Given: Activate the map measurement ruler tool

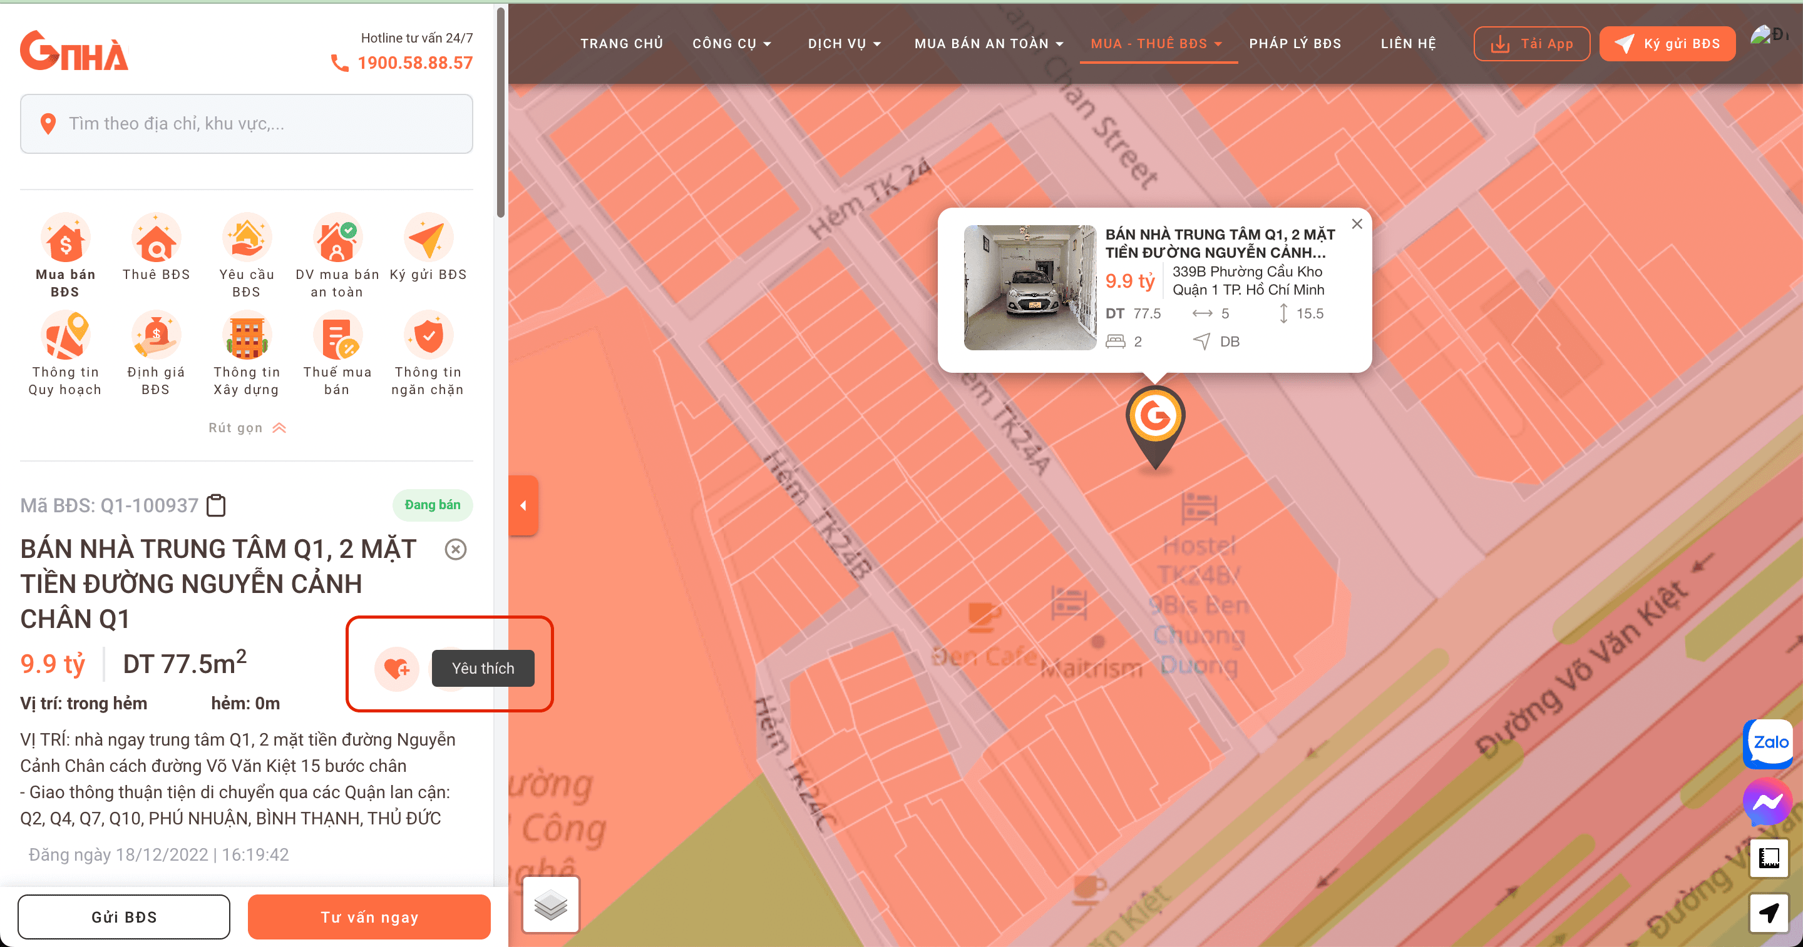Looking at the screenshot, I should click(x=1769, y=858).
